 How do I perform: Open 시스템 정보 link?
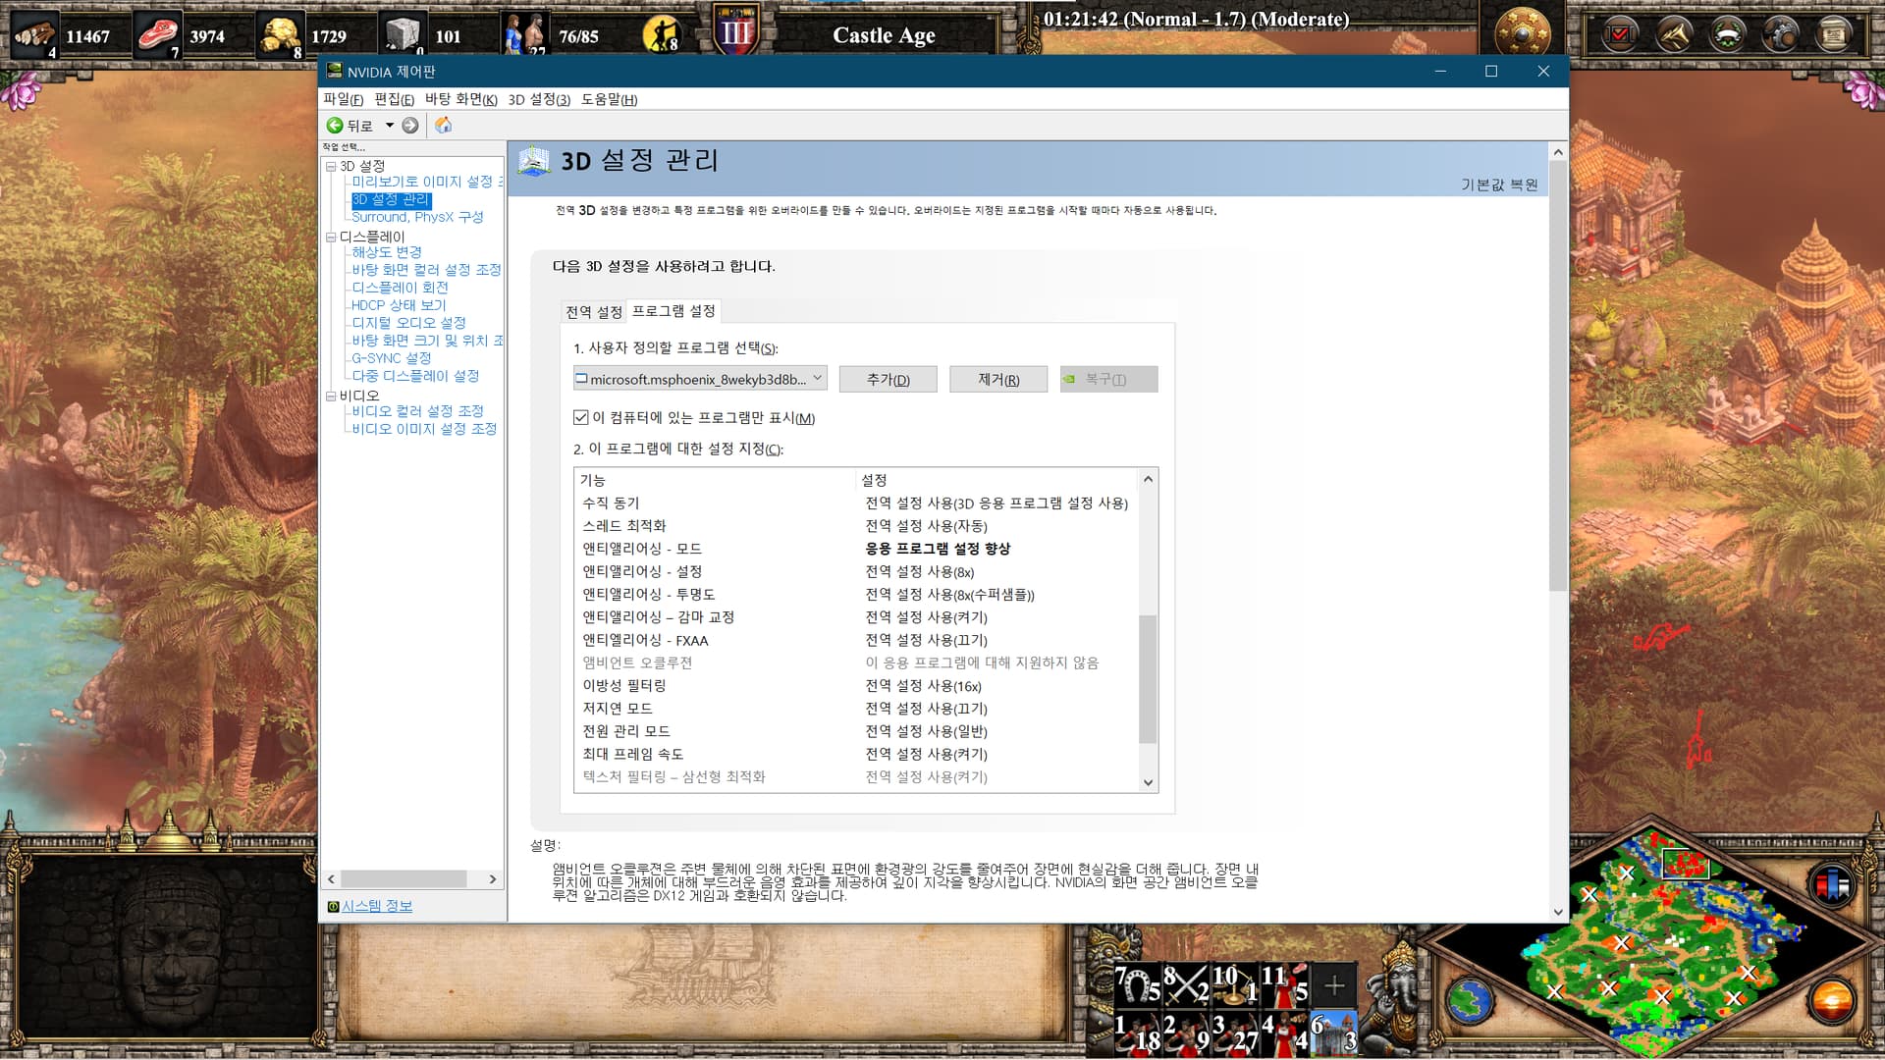(x=377, y=906)
